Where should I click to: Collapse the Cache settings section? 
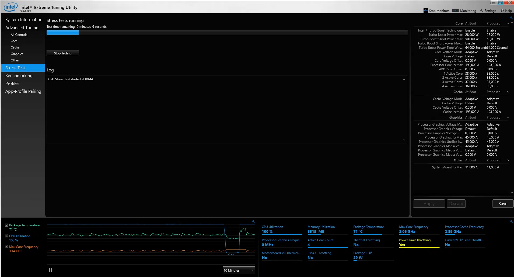pos(508,92)
